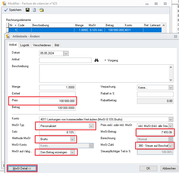Click the Rabattbetrag field showing 0.00
This screenshot has height=173, width=179.
(x=155, y=101)
